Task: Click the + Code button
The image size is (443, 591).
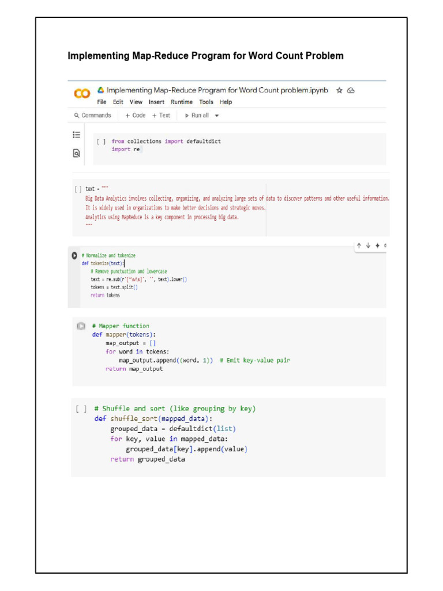Action: click(136, 115)
